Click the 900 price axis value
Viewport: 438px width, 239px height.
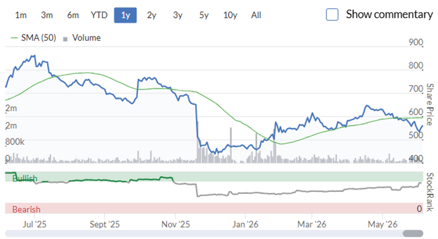click(x=416, y=42)
